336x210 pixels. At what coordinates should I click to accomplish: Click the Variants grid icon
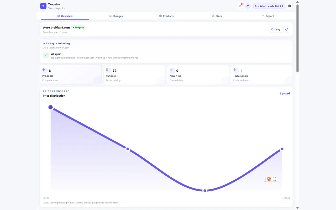[107, 70]
